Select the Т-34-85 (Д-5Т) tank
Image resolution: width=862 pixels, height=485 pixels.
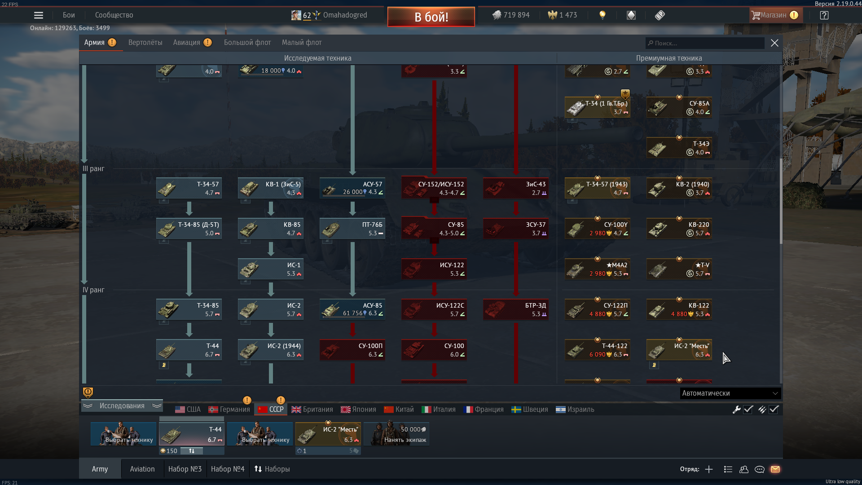tap(189, 229)
